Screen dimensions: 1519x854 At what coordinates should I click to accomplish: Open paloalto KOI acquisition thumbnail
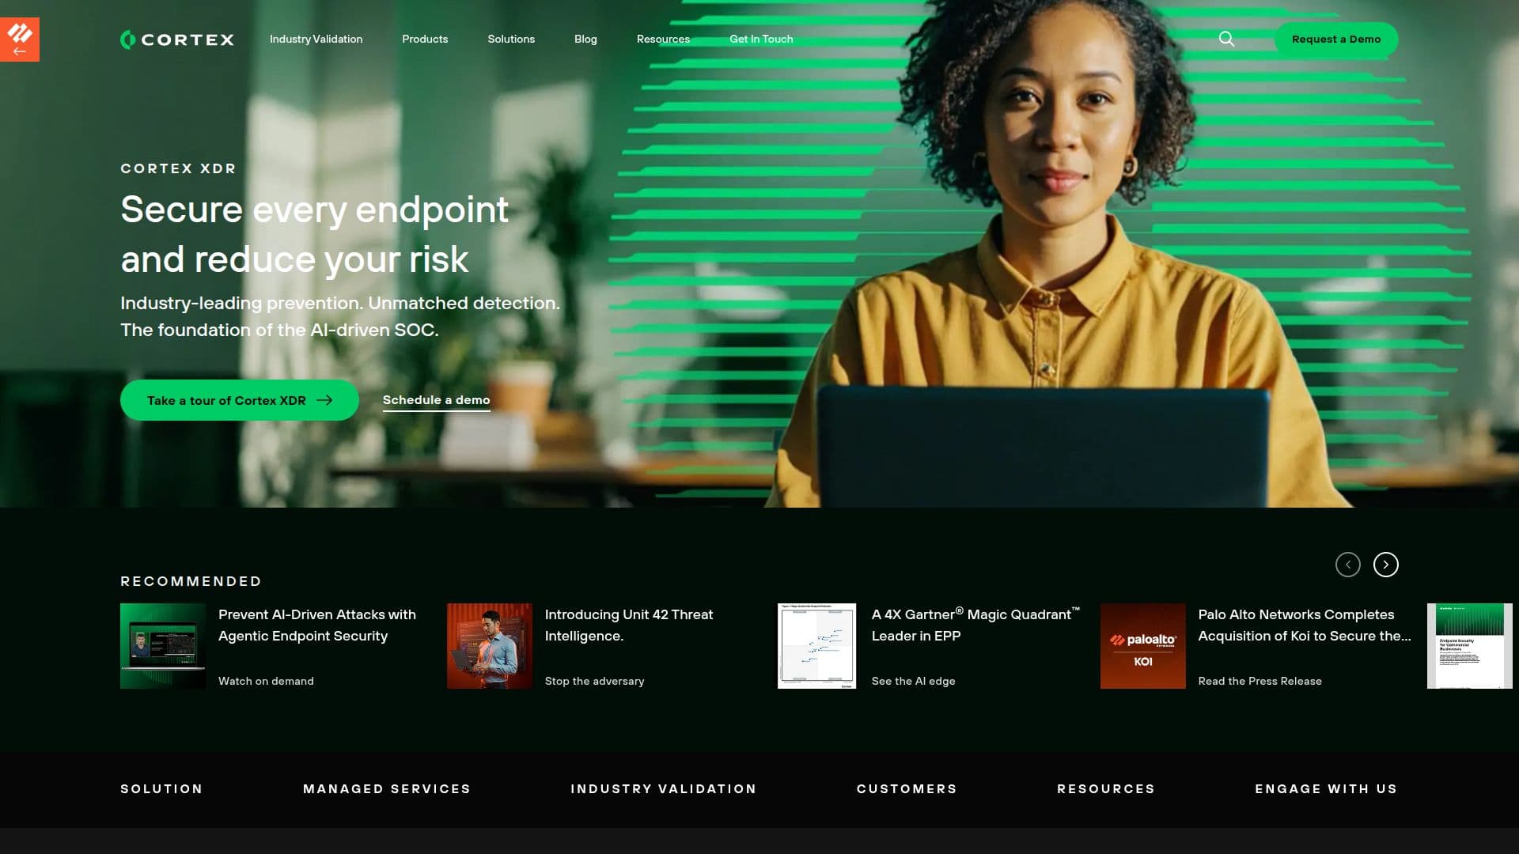point(1143,646)
